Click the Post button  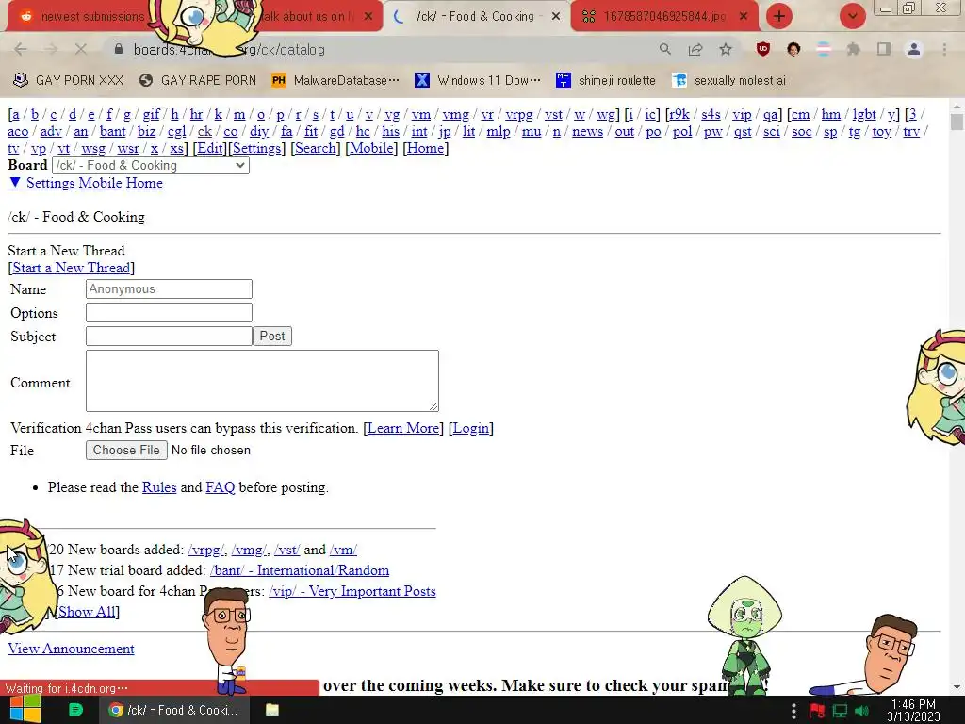click(272, 337)
